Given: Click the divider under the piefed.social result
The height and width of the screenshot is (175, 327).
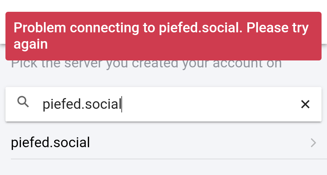Looking at the screenshot, I should click(169, 159).
